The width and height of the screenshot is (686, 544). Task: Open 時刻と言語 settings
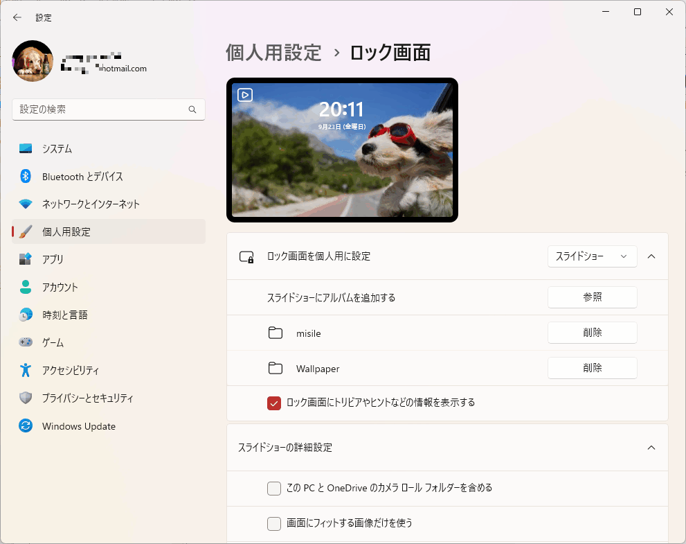tap(109, 315)
